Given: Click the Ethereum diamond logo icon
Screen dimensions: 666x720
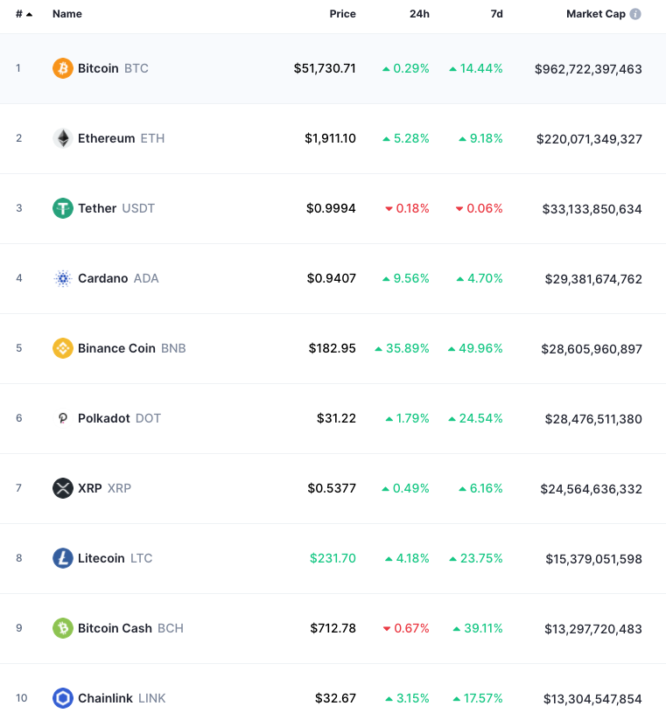Looking at the screenshot, I should (x=63, y=138).
